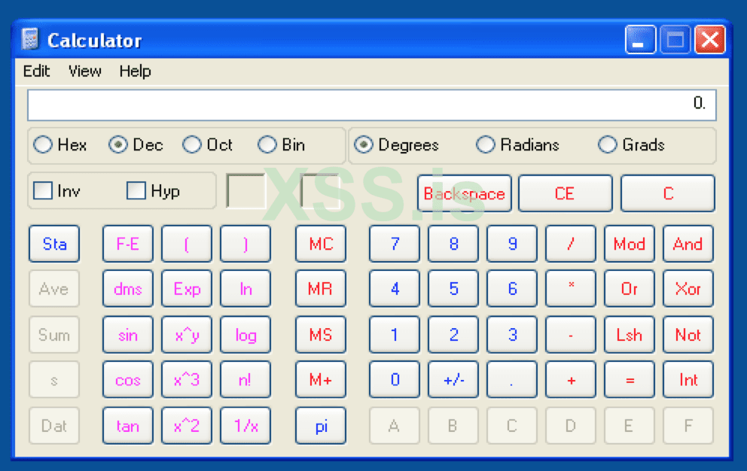Open the Edit menu
The image size is (747, 471).
coord(36,71)
